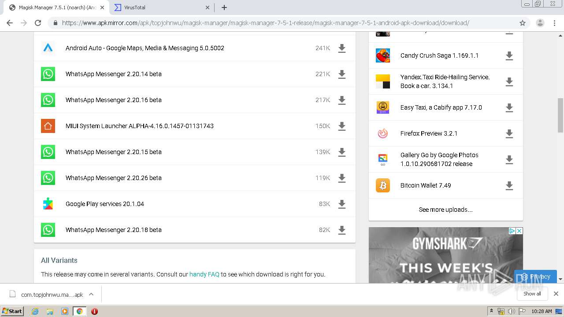
Task: Click the Google Play services app icon
Action: coord(48,204)
